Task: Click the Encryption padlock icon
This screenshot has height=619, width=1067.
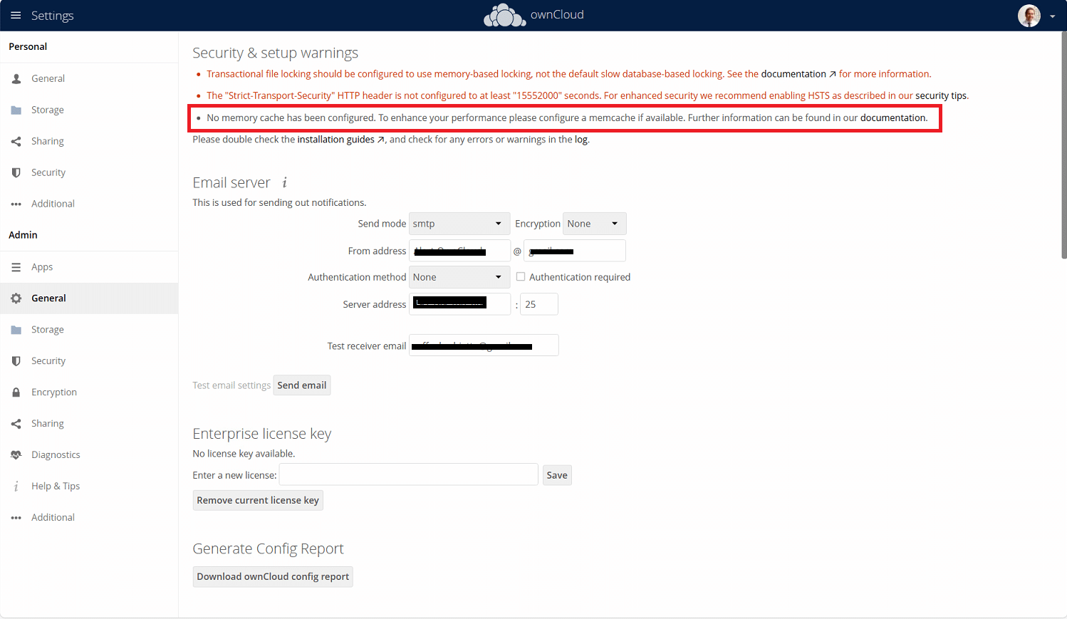Action: 16,392
